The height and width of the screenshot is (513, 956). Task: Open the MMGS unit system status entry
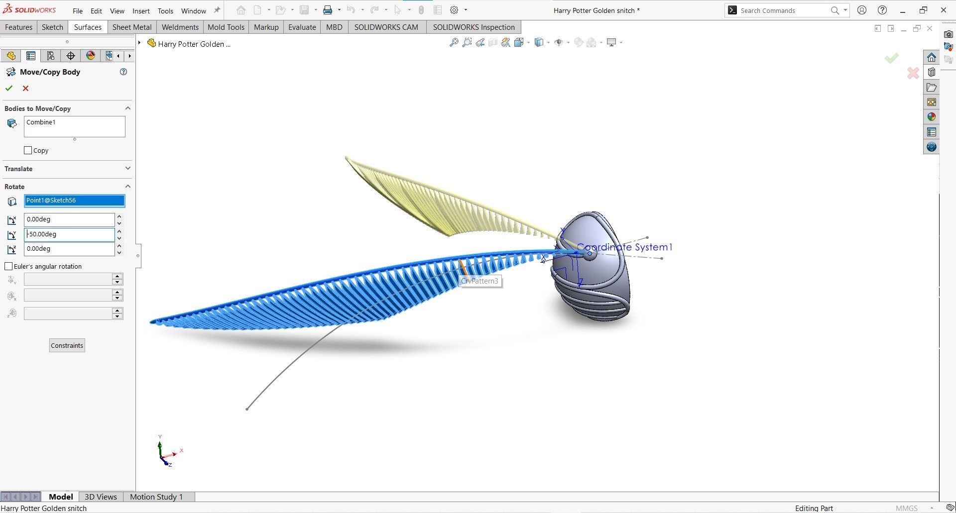906,508
